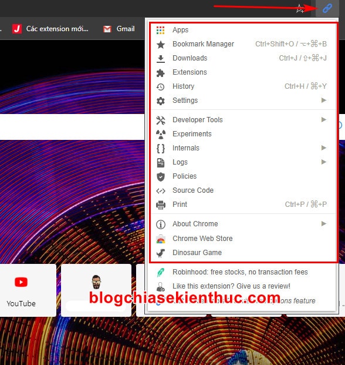Choose Source Code menu entry

[243, 190]
